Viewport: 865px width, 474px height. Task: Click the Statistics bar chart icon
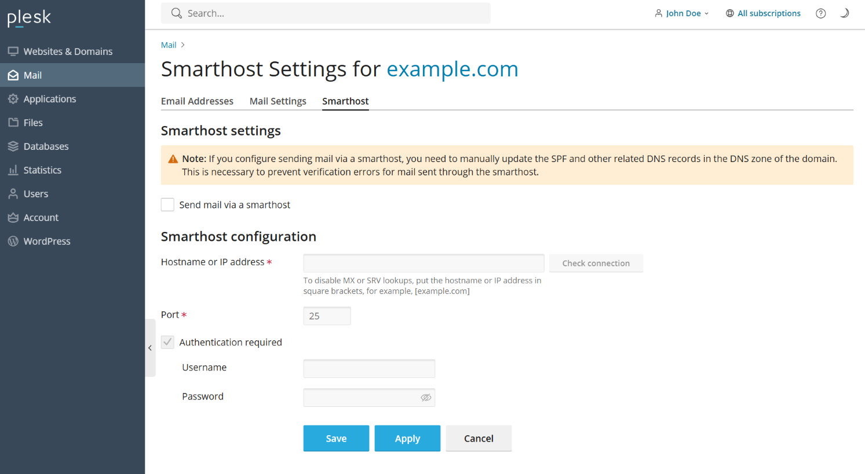tap(13, 170)
